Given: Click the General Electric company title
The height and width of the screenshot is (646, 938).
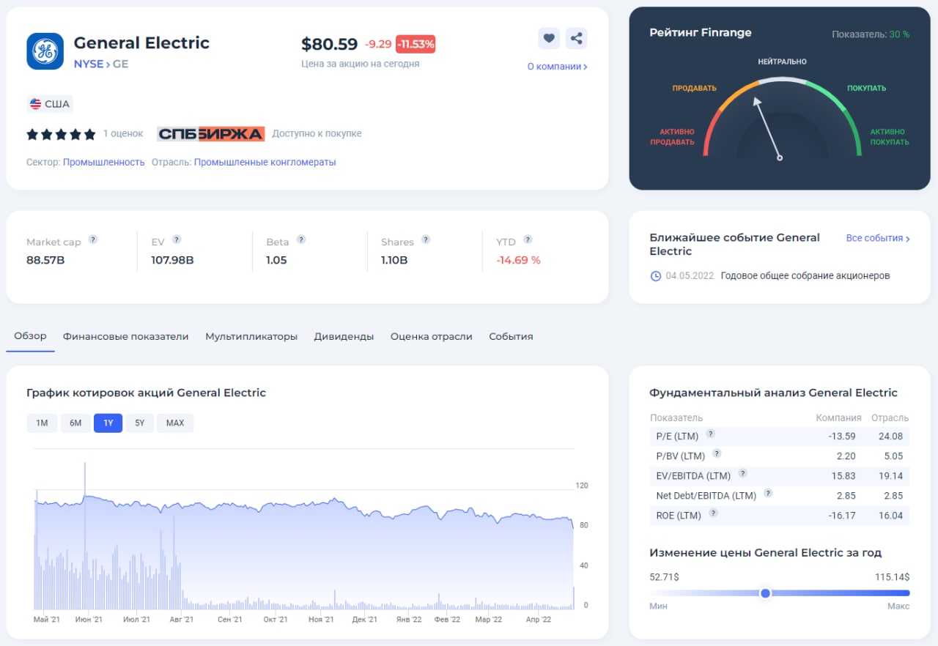Looking at the screenshot, I should pos(141,42).
